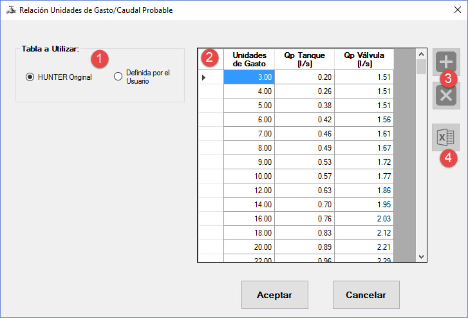Select cell with value 3.00

coord(249,77)
